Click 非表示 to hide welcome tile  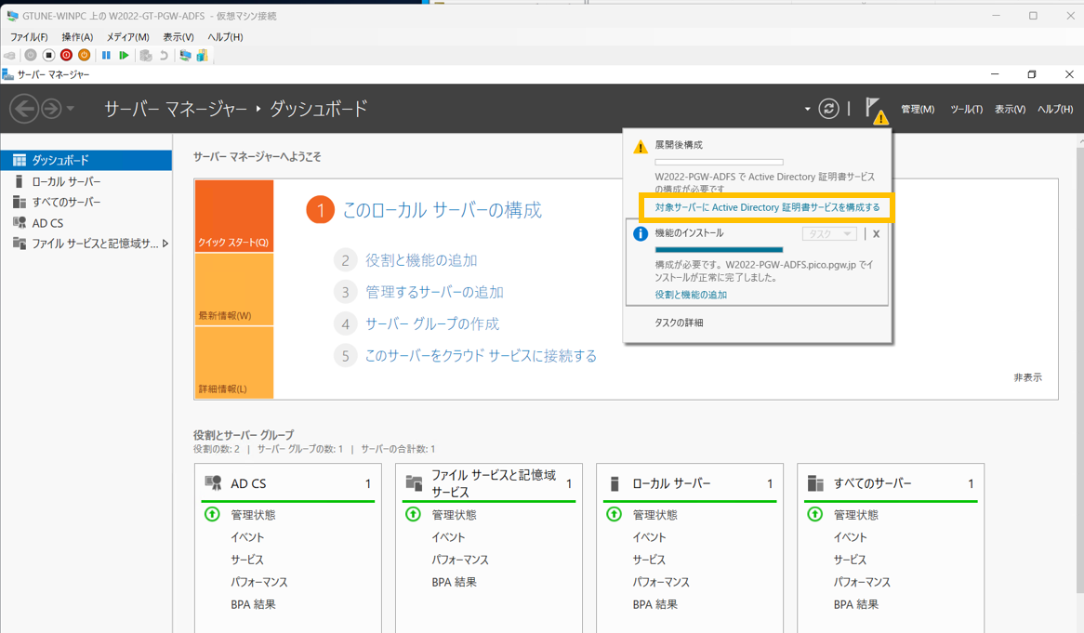tap(1027, 377)
